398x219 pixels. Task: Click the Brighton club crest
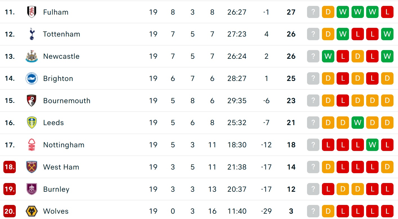coord(32,78)
